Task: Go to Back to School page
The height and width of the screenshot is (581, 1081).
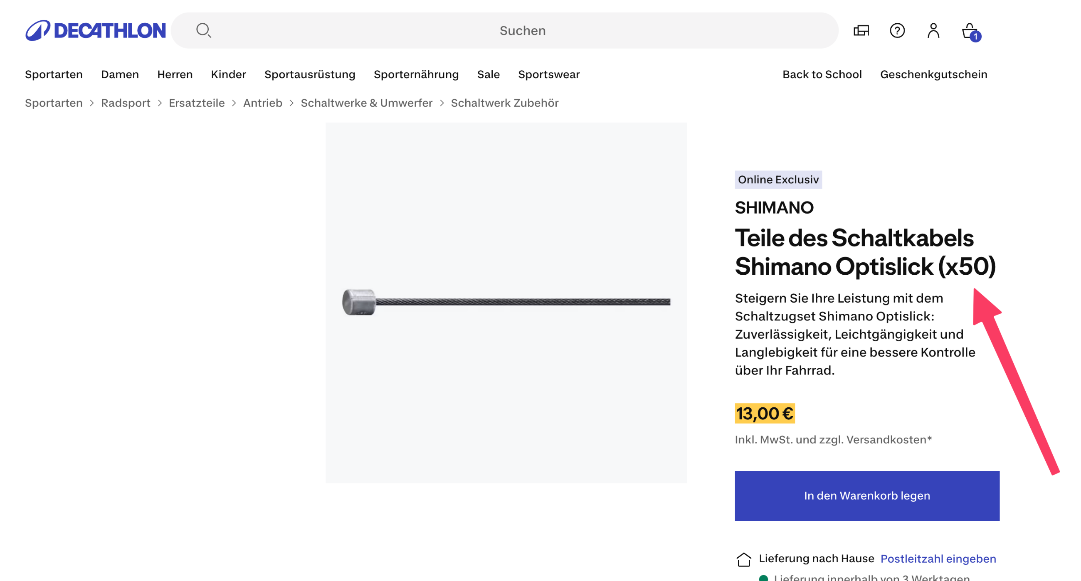Action: [x=822, y=74]
